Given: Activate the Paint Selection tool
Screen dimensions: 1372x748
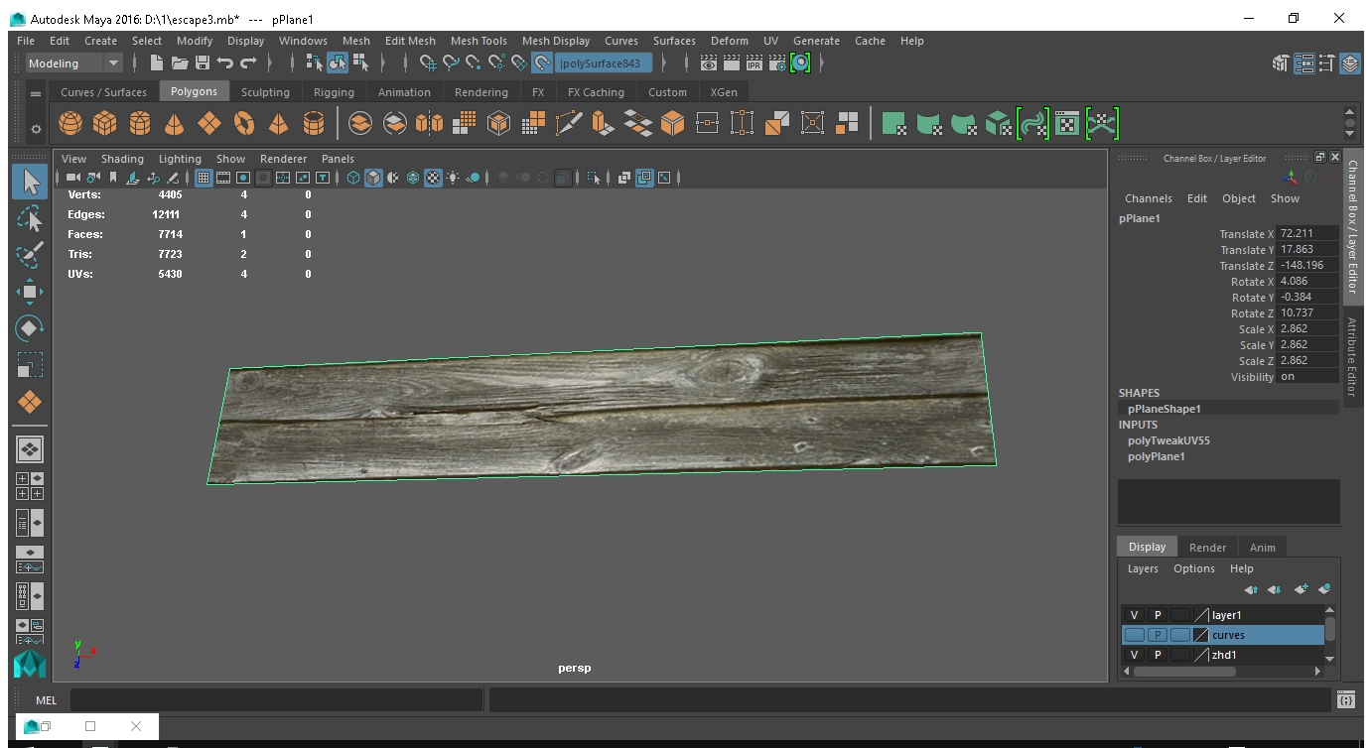Looking at the screenshot, I should pyautogui.click(x=30, y=255).
